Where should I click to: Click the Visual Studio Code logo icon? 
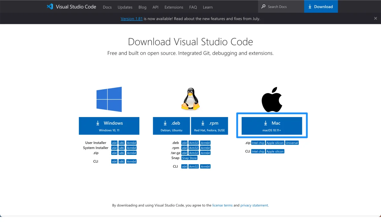pos(50,7)
